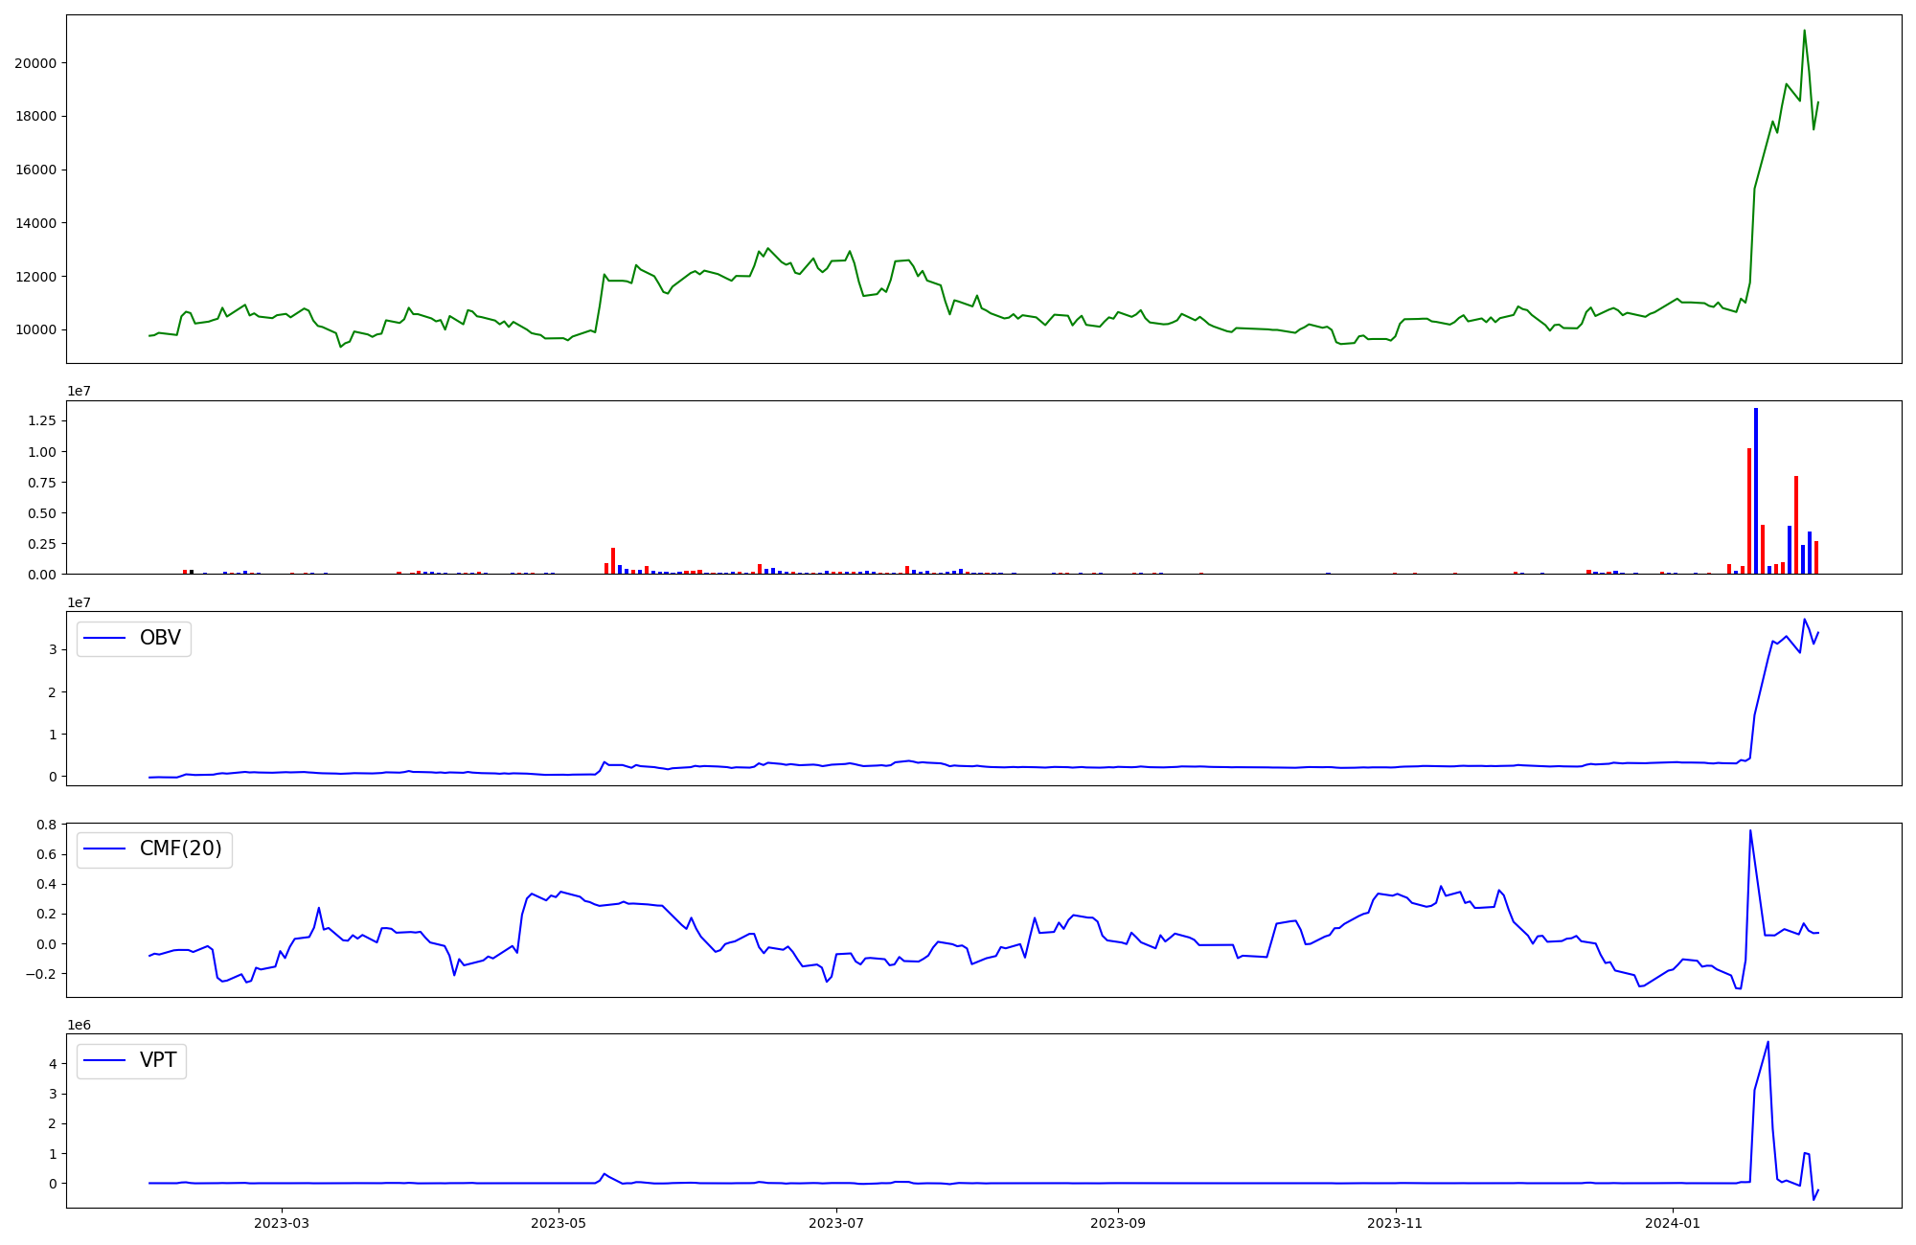Click the VPT legend label
Image resolution: width=1916 pixels, height=1245 pixels.
tap(158, 1060)
